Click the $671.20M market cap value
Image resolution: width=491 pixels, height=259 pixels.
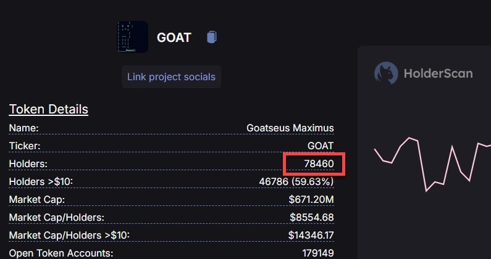(x=311, y=200)
